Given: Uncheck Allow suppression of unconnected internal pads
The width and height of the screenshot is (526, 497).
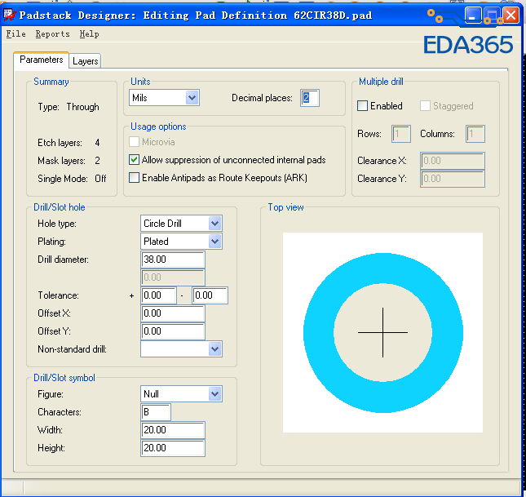Looking at the screenshot, I should [135, 159].
